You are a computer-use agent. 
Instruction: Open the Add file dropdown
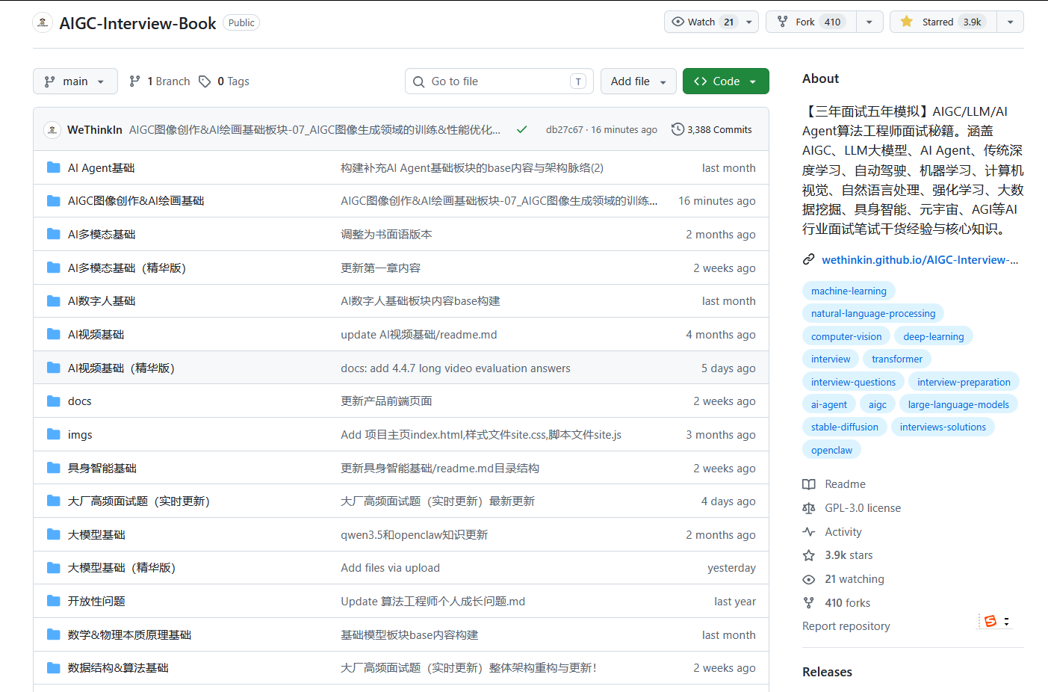pos(639,81)
